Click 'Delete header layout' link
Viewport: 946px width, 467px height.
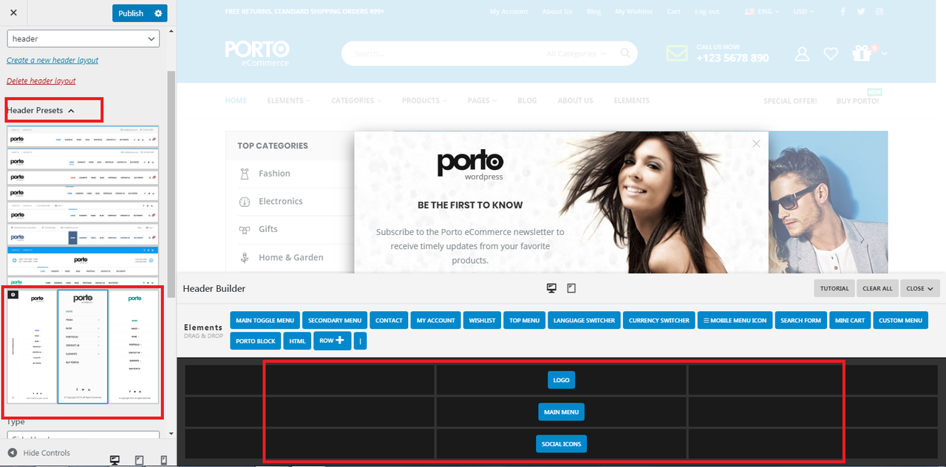click(41, 81)
